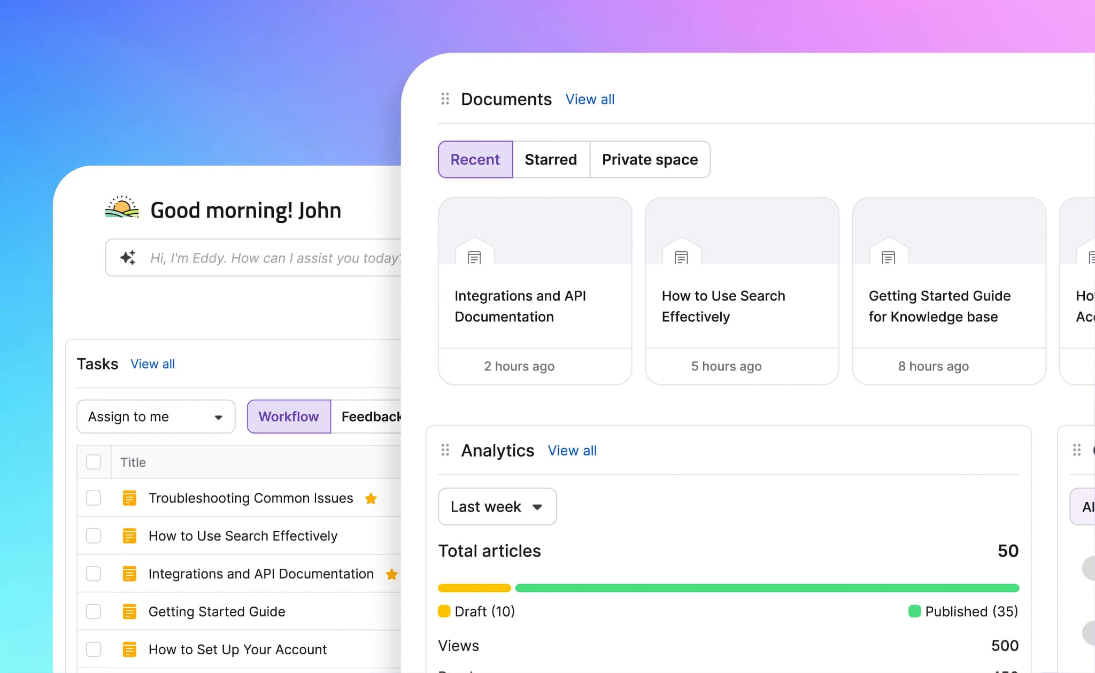Click article icon beside How to Set Up Your Account
1095x673 pixels.
point(129,649)
